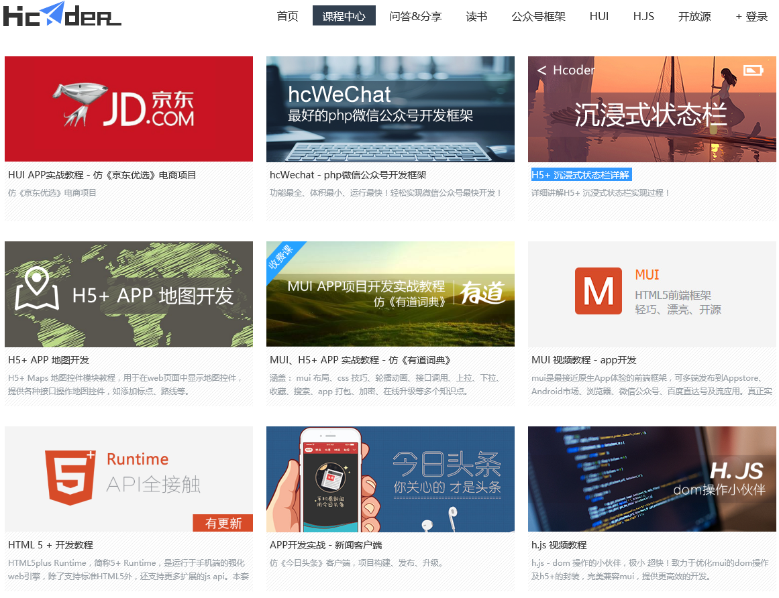Click the Hcoder logo
Screen dimensions: 779x598
point(62,14)
